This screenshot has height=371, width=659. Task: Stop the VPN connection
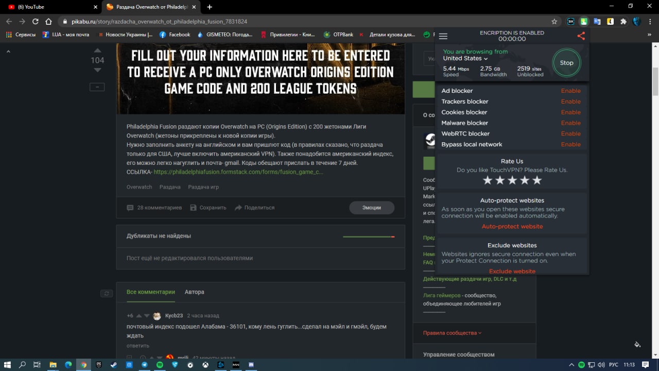566,63
